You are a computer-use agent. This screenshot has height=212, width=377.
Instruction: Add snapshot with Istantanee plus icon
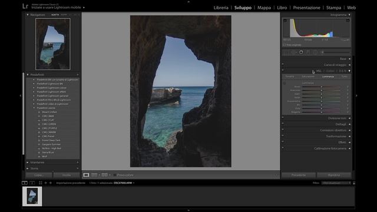78,163
